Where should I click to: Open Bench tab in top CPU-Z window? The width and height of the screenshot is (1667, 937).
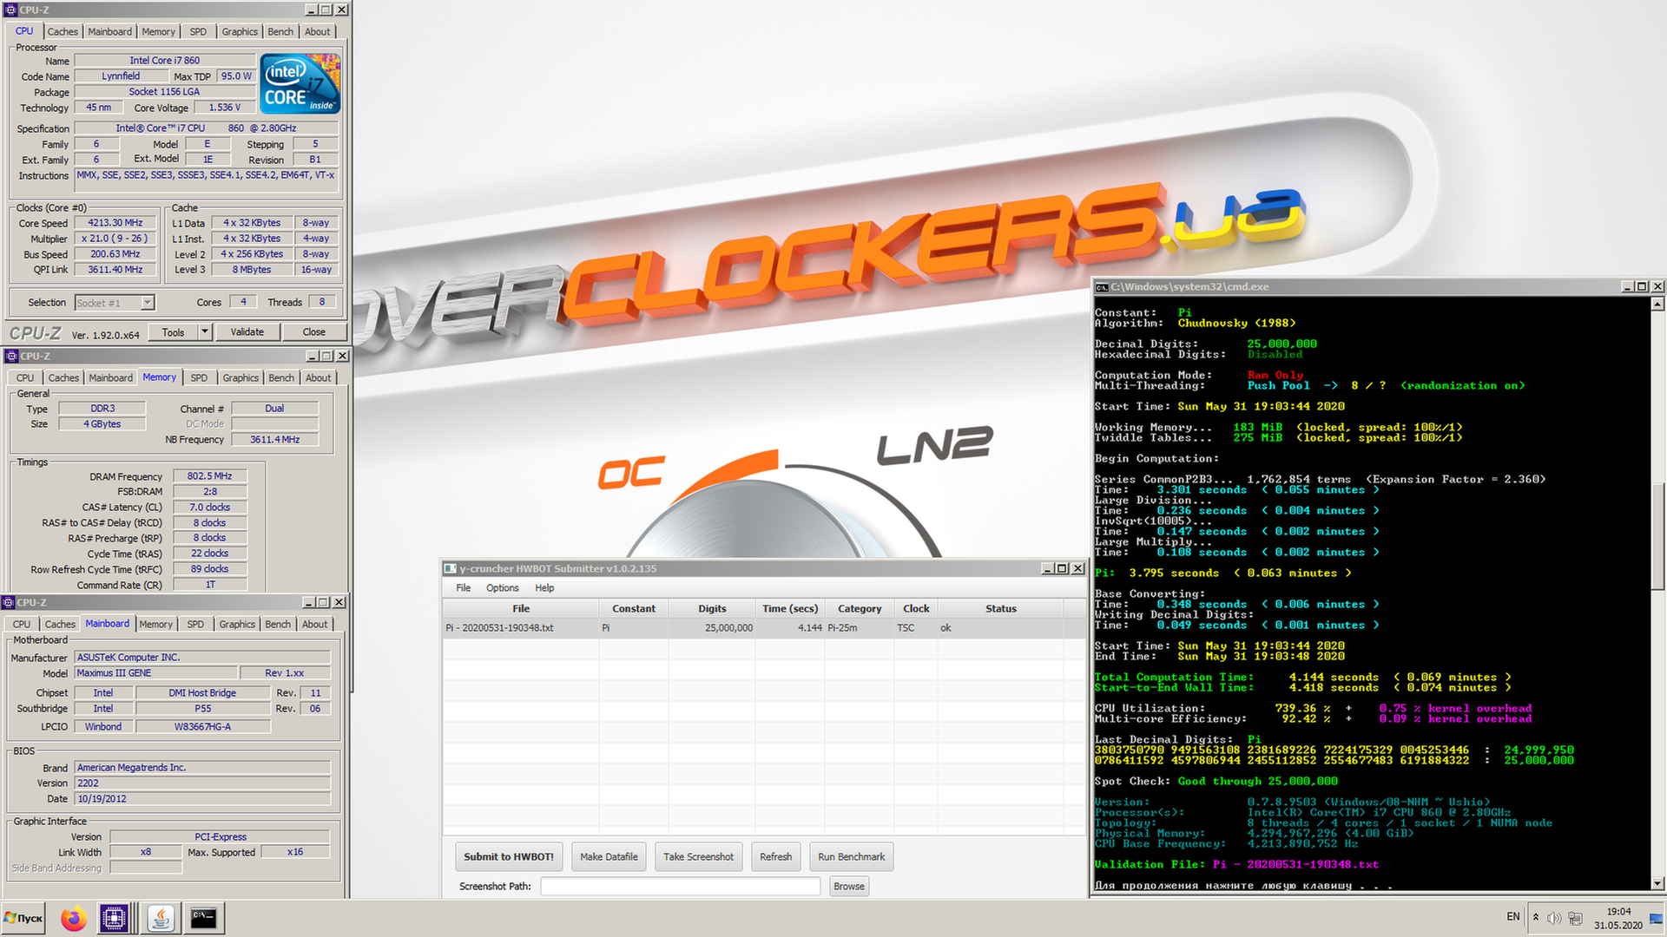click(x=280, y=31)
